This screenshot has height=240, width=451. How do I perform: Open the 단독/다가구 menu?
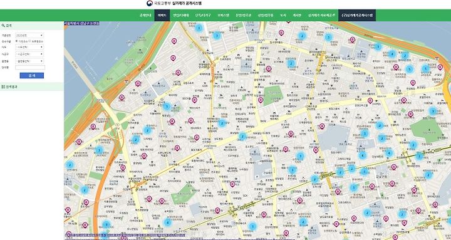(x=203, y=15)
